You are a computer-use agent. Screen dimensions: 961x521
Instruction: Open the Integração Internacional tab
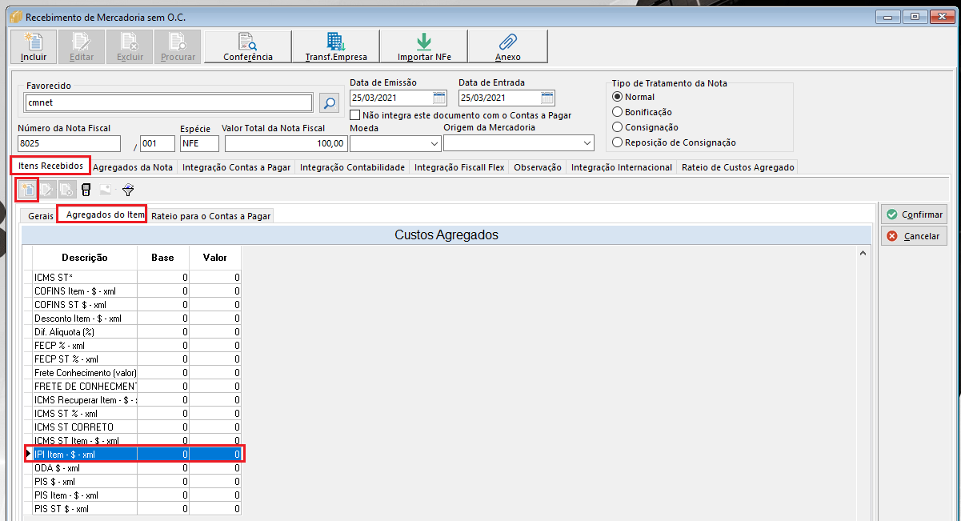pyautogui.click(x=622, y=167)
